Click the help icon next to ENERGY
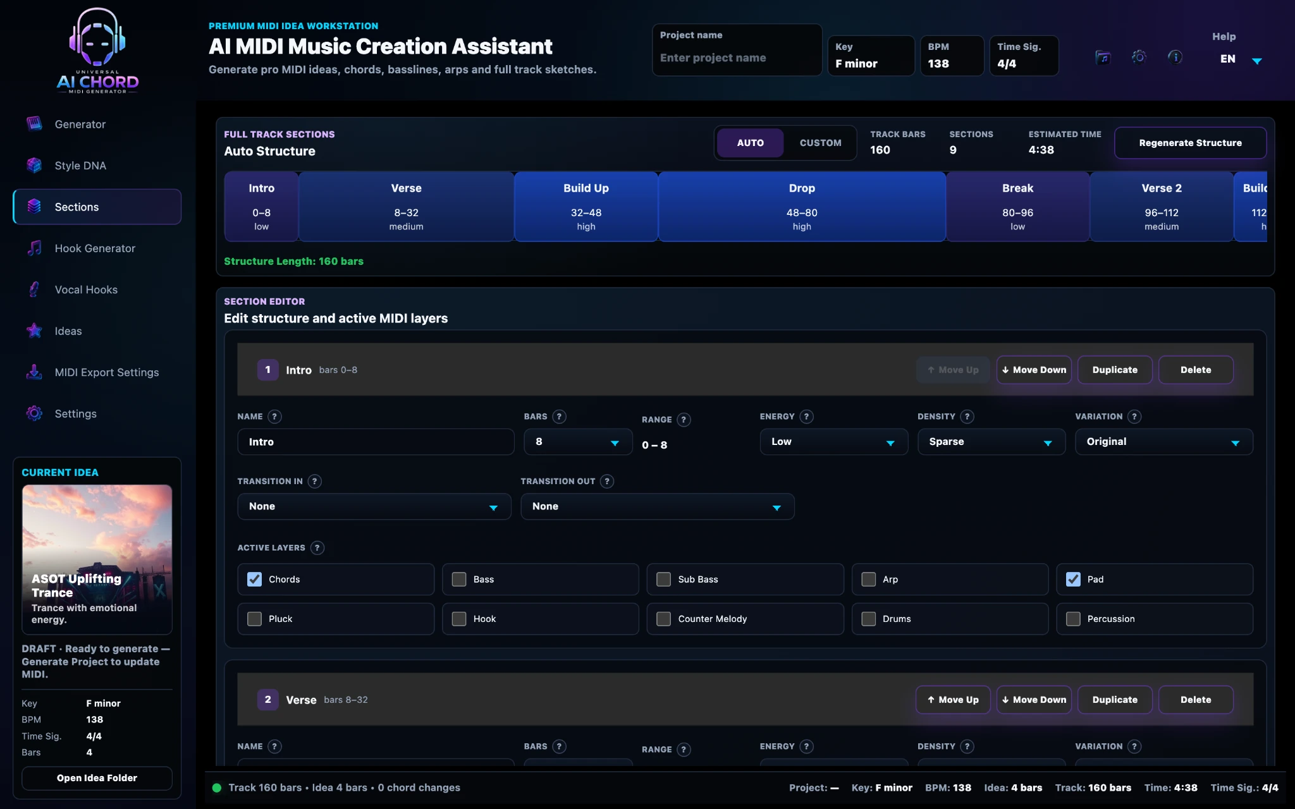Viewport: 1295px width, 809px height. (x=806, y=417)
